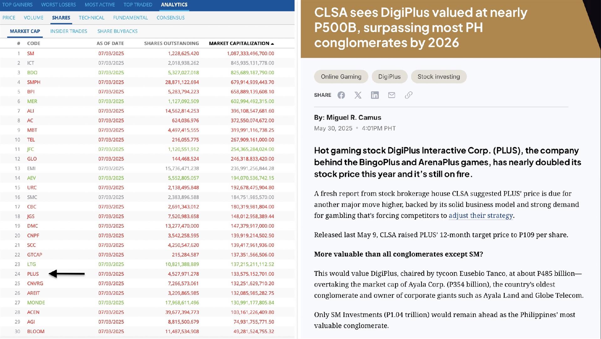The width and height of the screenshot is (601, 339).
Task: Open the AGI stock code
Action: click(31, 322)
